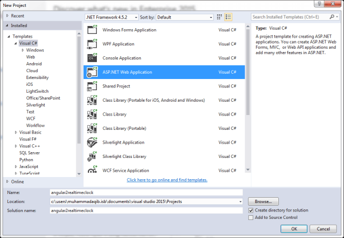
Task: Select the Cloud category
Action: pos(32,70)
